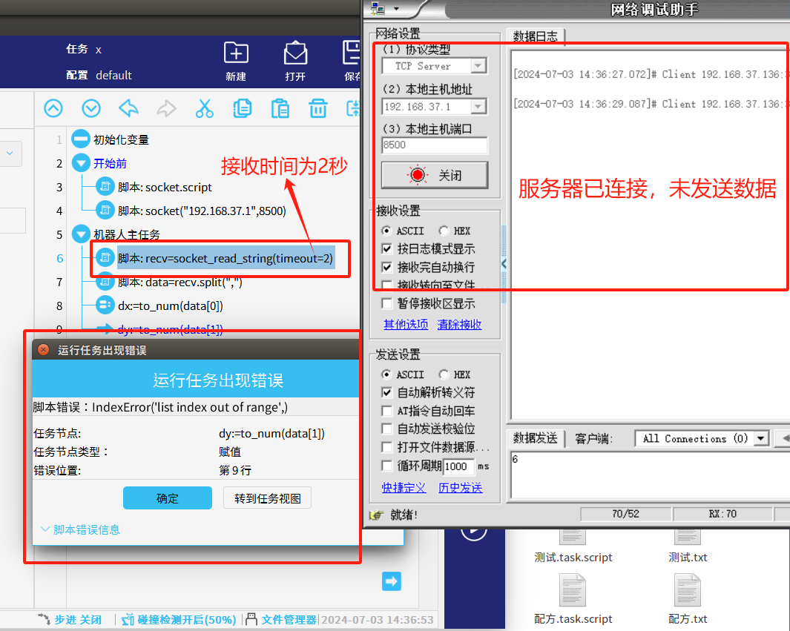Switch to the 数据日志 tab
Screen dimensions: 790x631
coord(536,36)
